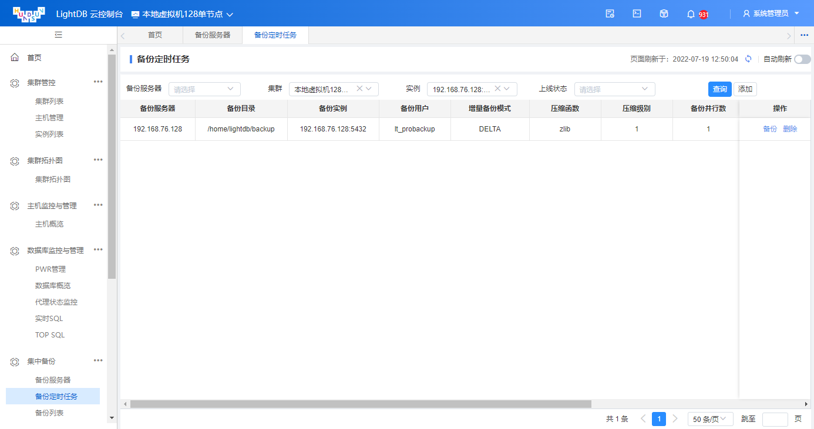
Task: Open the 备份服务器 dropdown
Action: (204, 89)
